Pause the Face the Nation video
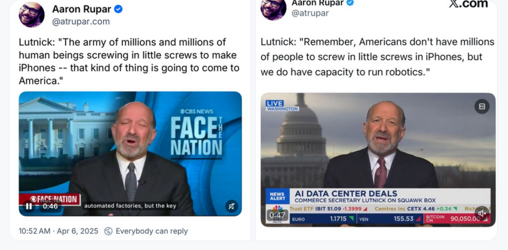Viewport: 508px width, 250px height. tap(29, 206)
